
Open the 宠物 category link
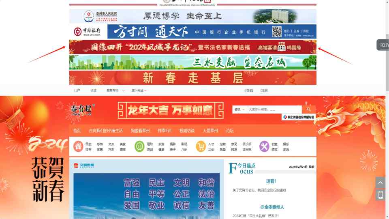pyautogui.click(x=222, y=144)
